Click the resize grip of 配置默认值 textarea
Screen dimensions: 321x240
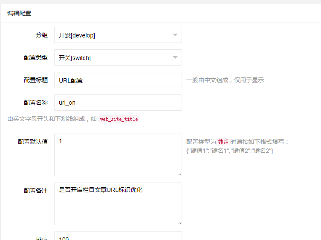(179, 174)
